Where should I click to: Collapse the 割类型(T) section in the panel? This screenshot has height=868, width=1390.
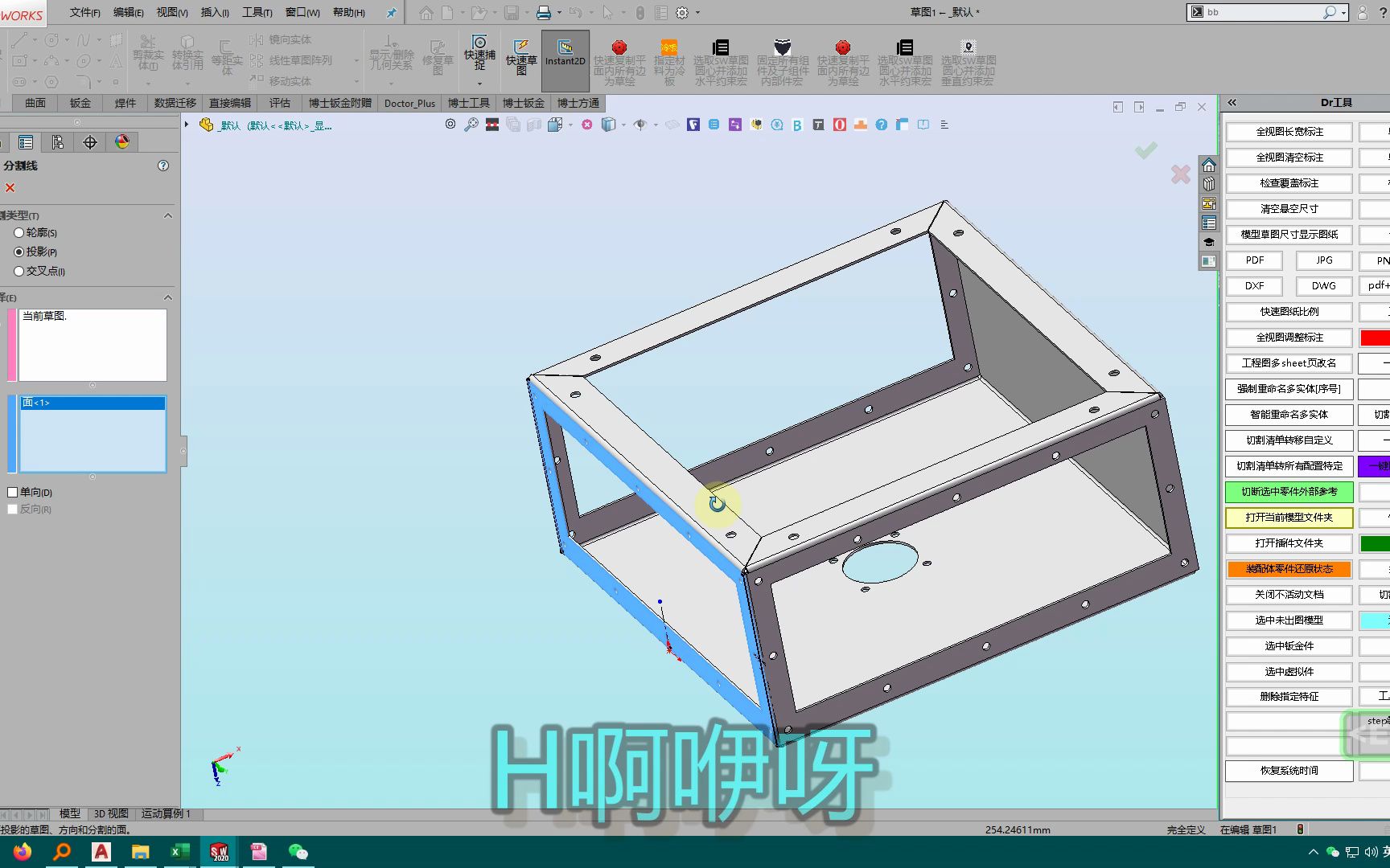[168, 215]
